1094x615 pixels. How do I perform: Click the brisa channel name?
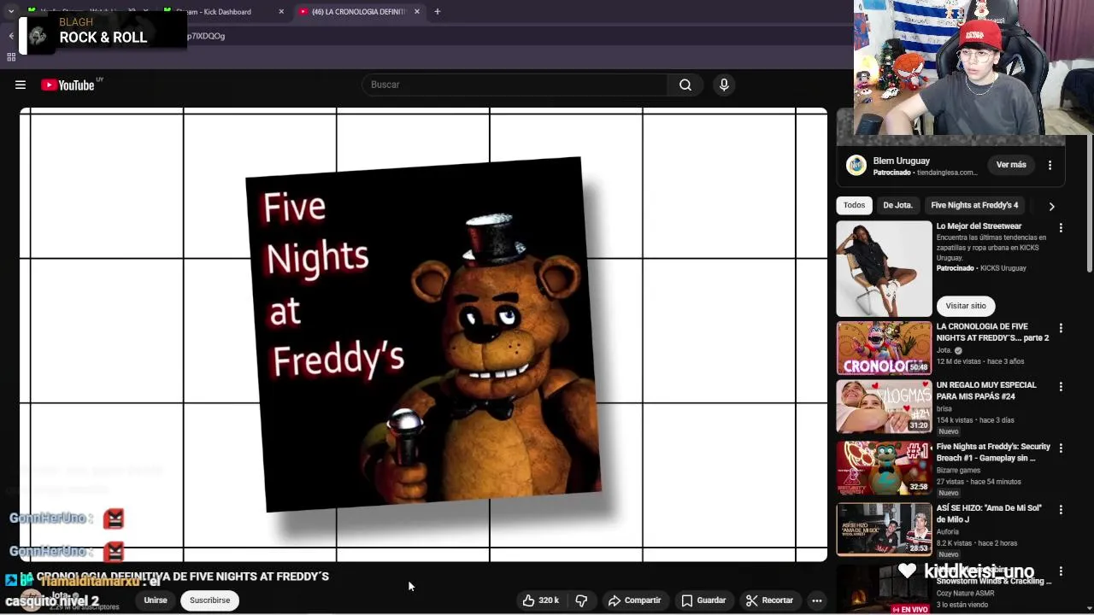pyautogui.click(x=944, y=409)
